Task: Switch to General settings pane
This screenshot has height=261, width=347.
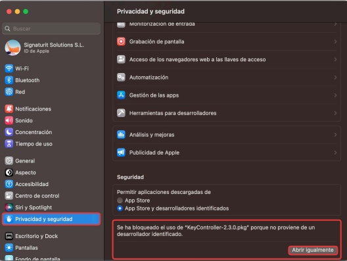Action: 51,160
